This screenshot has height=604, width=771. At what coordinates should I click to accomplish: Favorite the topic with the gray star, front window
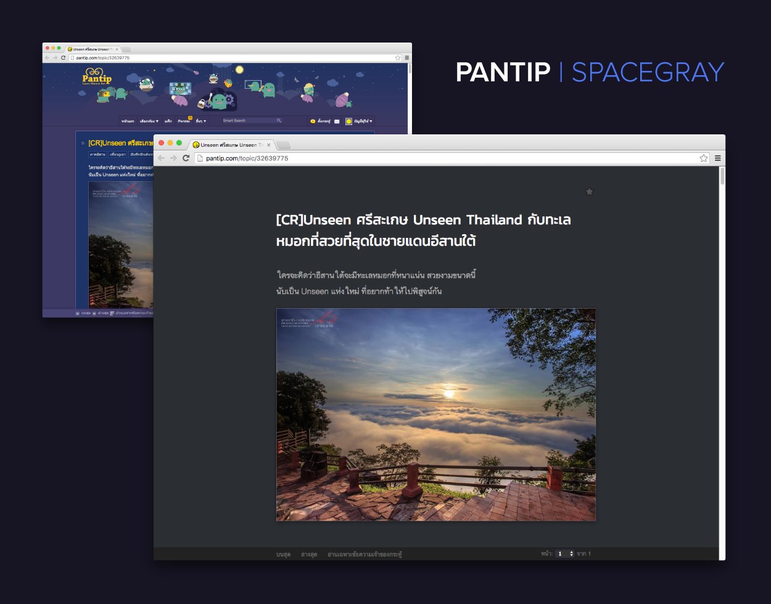point(589,192)
